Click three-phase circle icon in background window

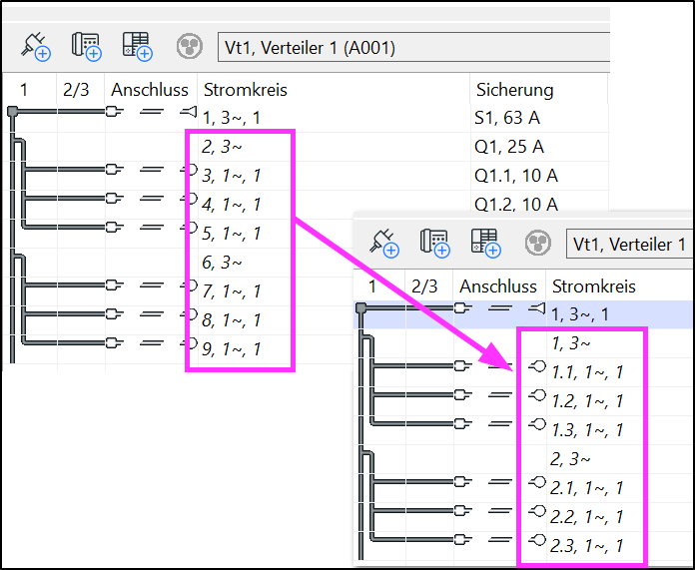190,46
